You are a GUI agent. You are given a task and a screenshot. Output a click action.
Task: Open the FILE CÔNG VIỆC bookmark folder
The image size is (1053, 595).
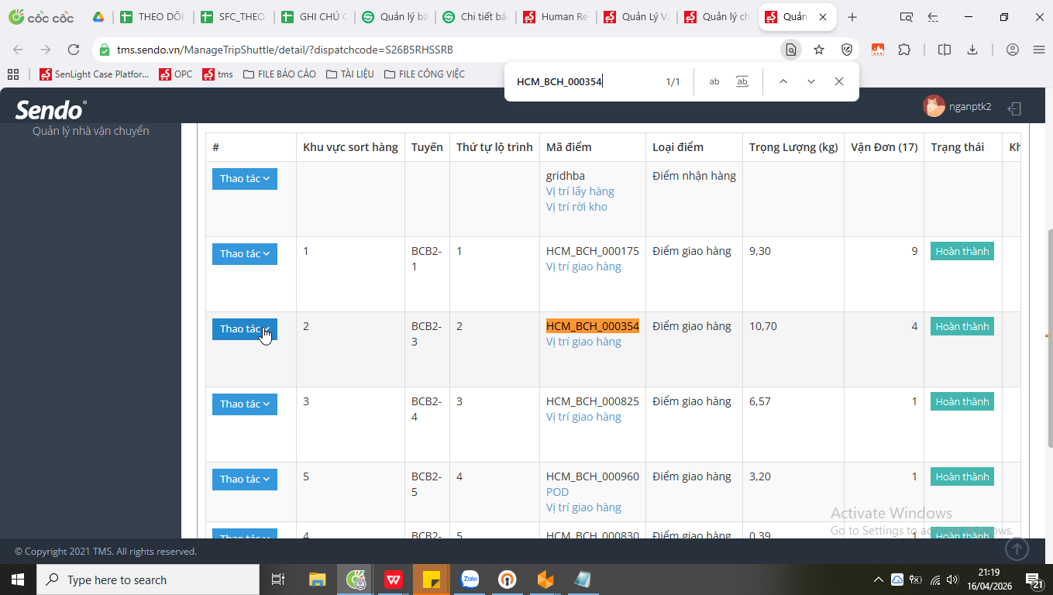click(x=425, y=74)
